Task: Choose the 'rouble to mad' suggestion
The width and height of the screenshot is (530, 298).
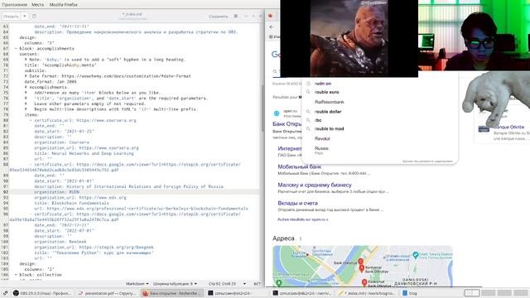Action: point(330,129)
